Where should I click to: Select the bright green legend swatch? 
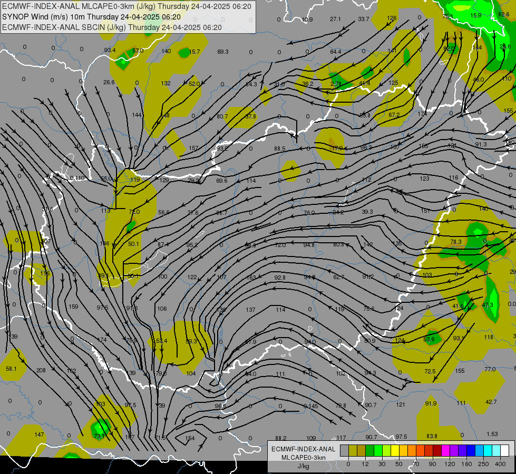pyautogui.click(x=378, y=451)
